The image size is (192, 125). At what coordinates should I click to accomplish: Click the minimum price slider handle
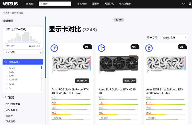tap(7, 42)
